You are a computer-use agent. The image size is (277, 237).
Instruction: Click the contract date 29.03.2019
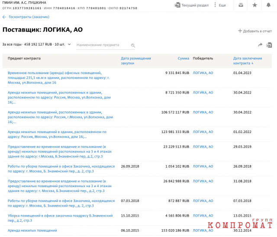[242, 146]
